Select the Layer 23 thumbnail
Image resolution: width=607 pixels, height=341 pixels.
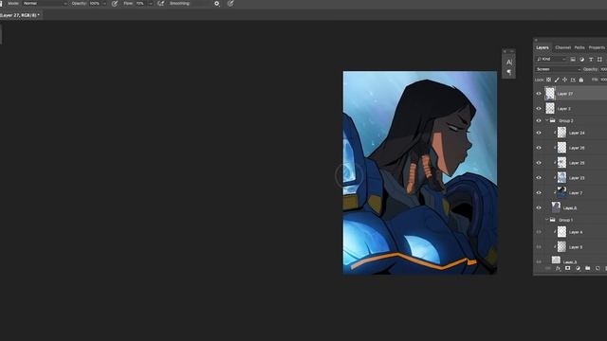pos(561,177)
